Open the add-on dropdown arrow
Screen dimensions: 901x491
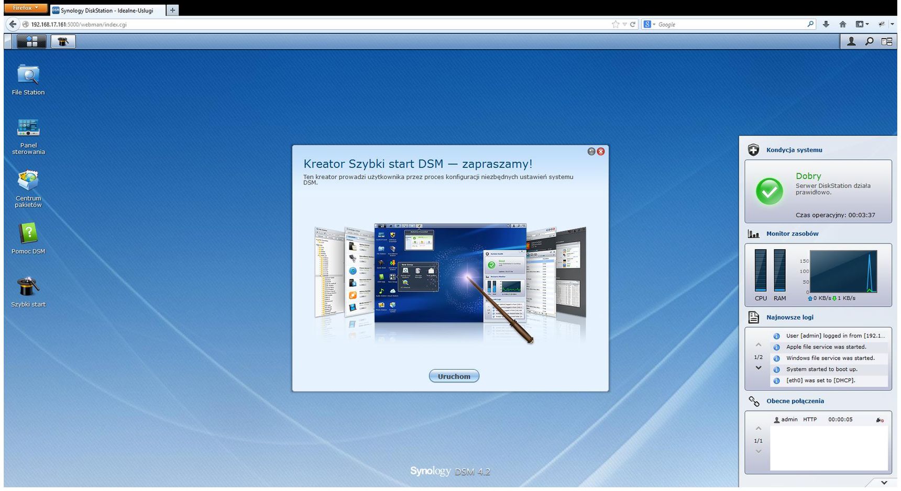892,25
